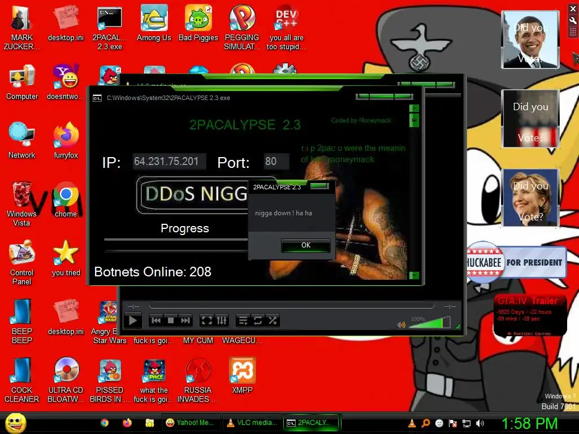Screen dimensions: 579x434
Task: Click the Next track button in VLC
Action: tap(185, 320)
